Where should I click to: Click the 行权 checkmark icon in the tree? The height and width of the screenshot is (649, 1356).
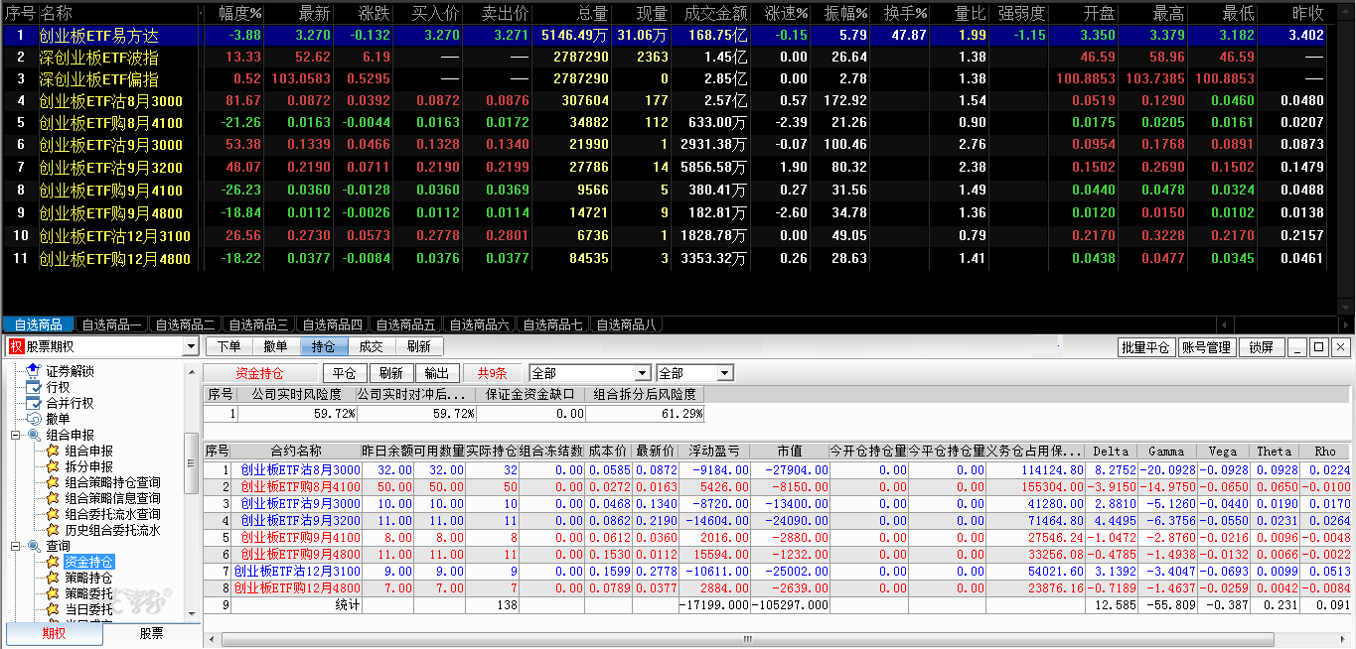tap(34, 387)
